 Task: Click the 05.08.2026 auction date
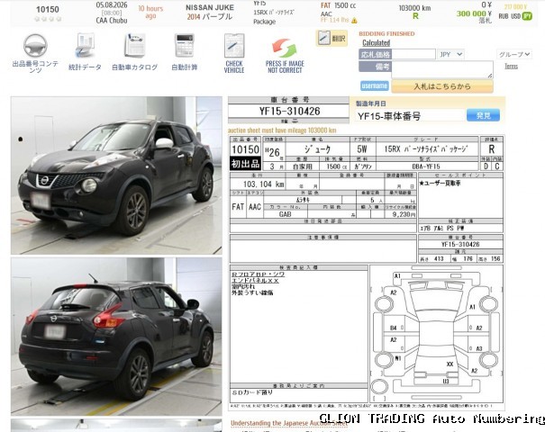pyautogui.click(x=112, y=5)
